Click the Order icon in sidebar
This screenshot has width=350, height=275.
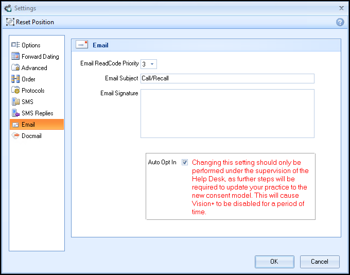point(15,79)
